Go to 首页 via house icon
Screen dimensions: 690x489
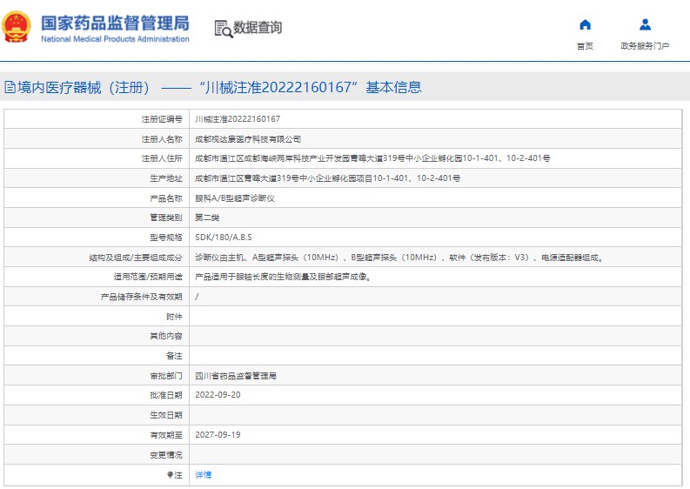point(585,24)
